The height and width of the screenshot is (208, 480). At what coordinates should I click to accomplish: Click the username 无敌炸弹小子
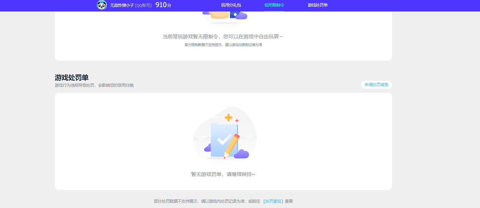(122, 5)
